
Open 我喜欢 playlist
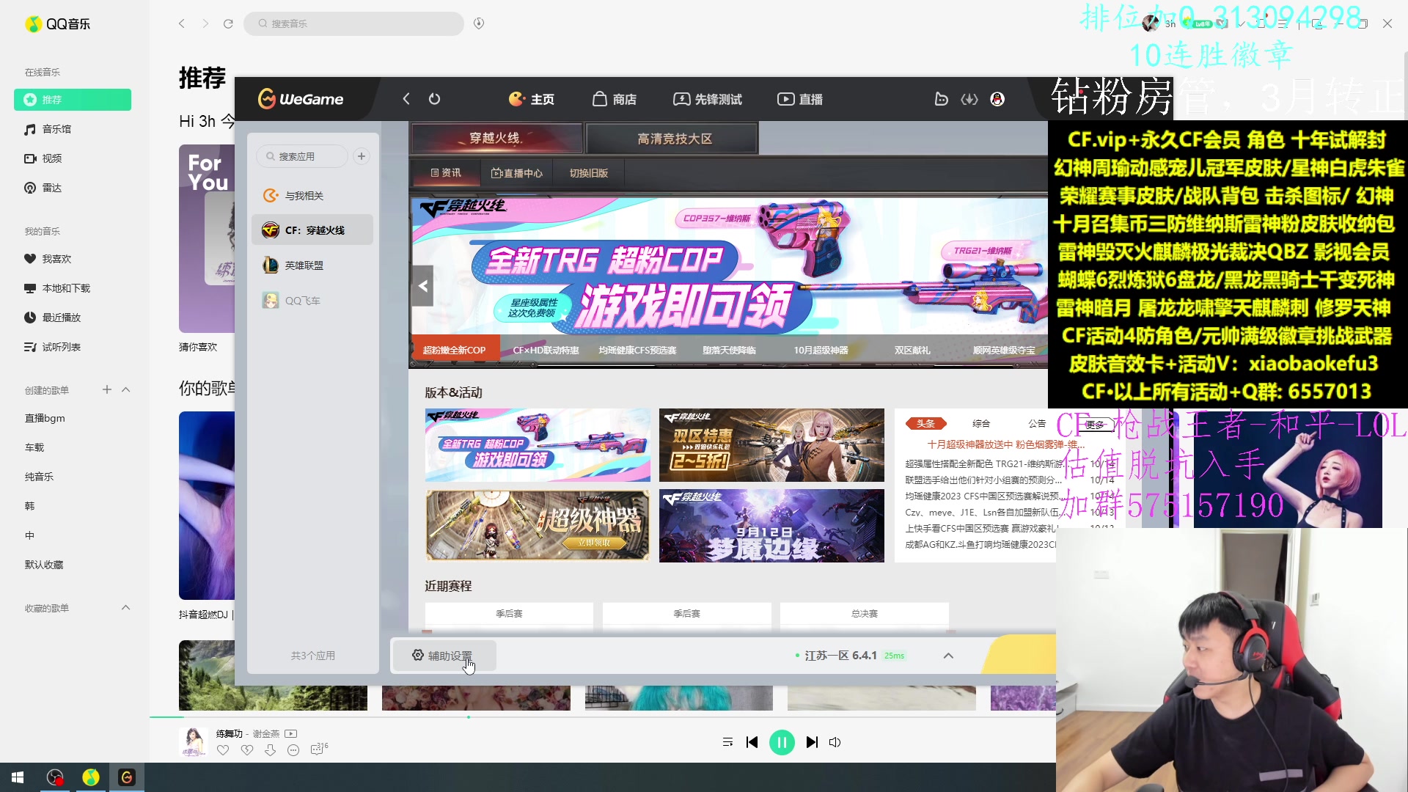click(73, 259)
